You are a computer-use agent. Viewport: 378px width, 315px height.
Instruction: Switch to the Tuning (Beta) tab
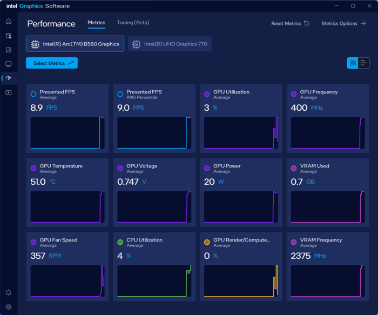tap(133, 23)
